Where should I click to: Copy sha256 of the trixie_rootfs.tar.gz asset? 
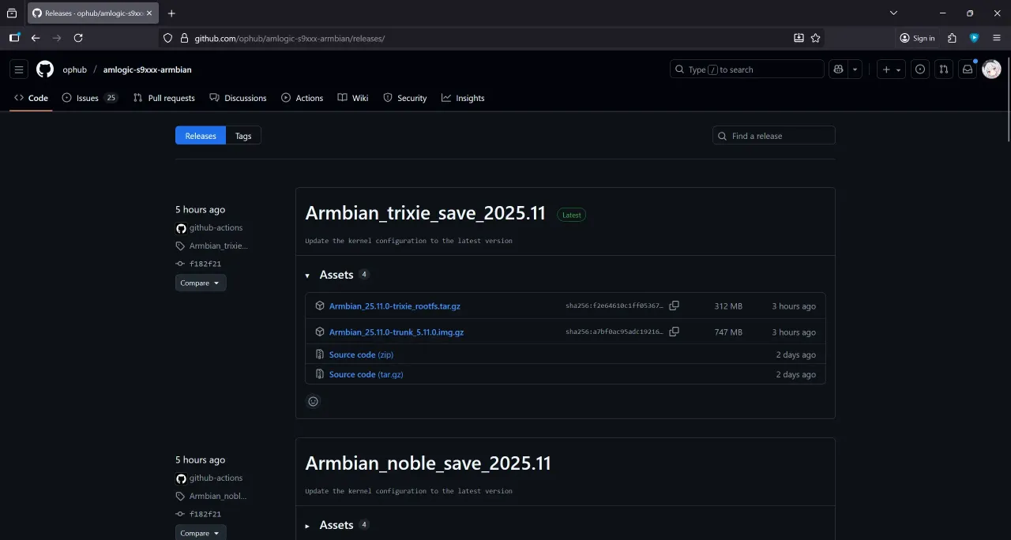(x=674, y=306)
